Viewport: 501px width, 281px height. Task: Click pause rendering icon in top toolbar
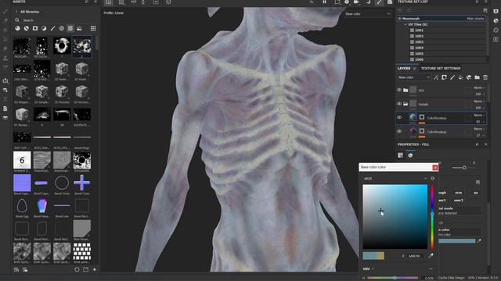pyautogui.click(x=324, y=2)
